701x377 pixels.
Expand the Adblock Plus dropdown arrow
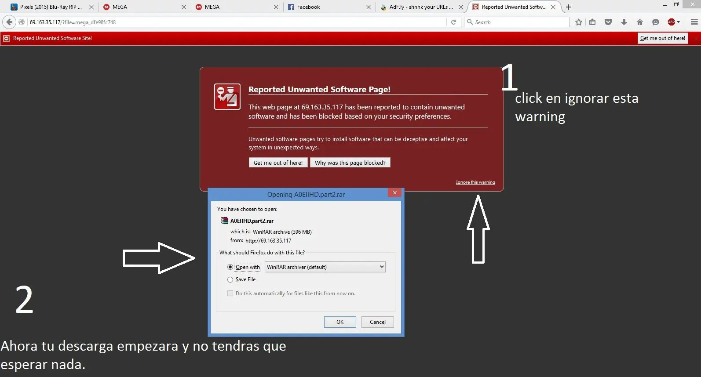[x=679, y=22]
